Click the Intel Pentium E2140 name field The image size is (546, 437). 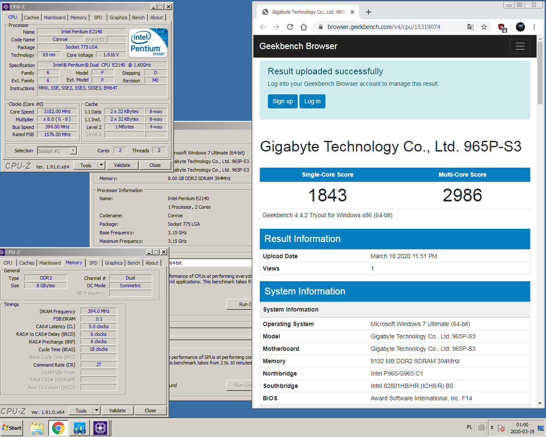coord(81,32)
